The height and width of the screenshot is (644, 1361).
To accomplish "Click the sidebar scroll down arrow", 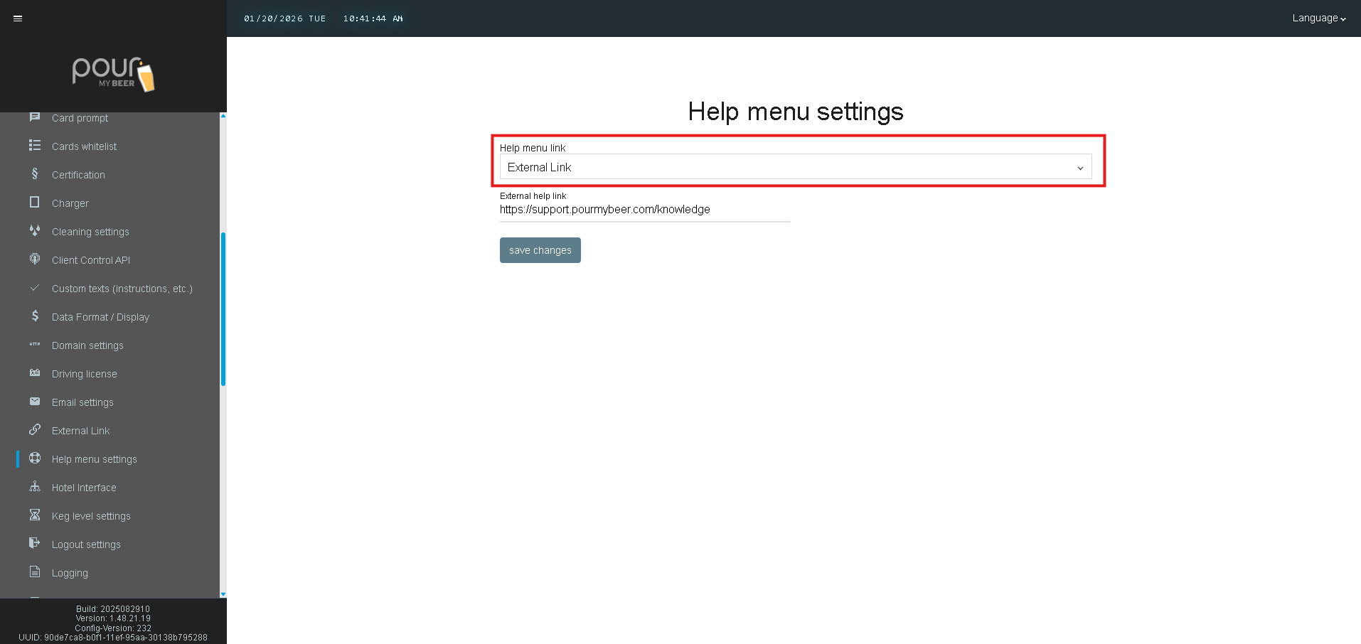I will point(223,594).
